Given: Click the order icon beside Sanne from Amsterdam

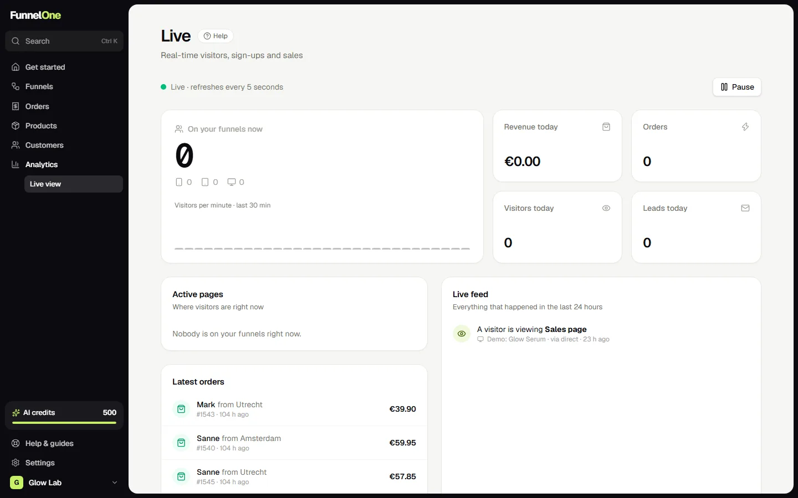Looking at the screenshot, I should click(x=181, y=443).
